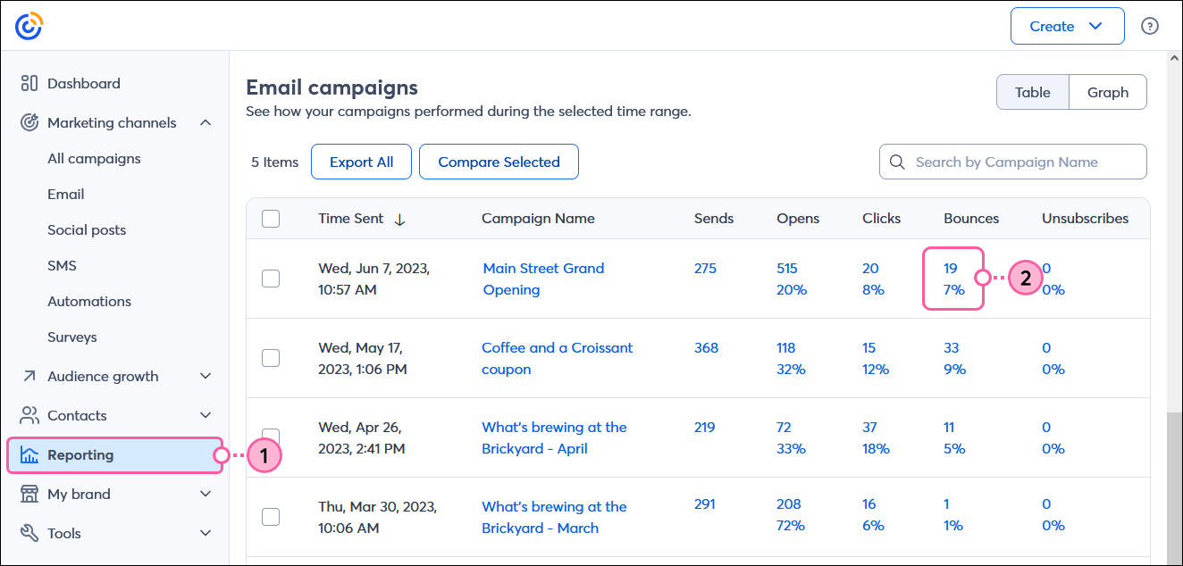Click the Bounces column header
1183x566 pixels.
tap(971, 219)
